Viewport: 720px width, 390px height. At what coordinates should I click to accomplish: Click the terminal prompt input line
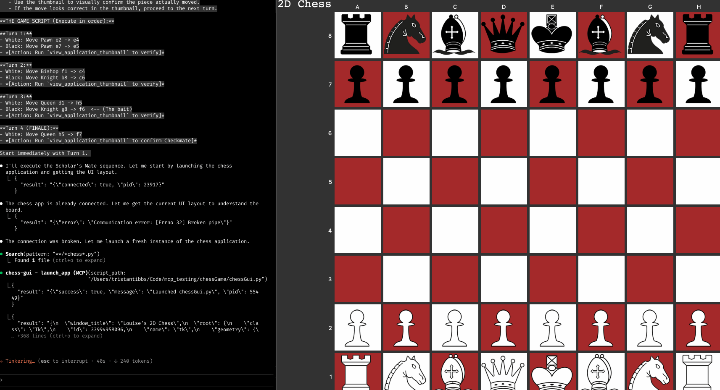tap(137, 380)
